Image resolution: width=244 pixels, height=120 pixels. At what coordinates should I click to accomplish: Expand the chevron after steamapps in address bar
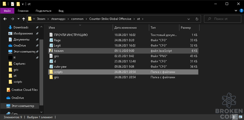68,19
